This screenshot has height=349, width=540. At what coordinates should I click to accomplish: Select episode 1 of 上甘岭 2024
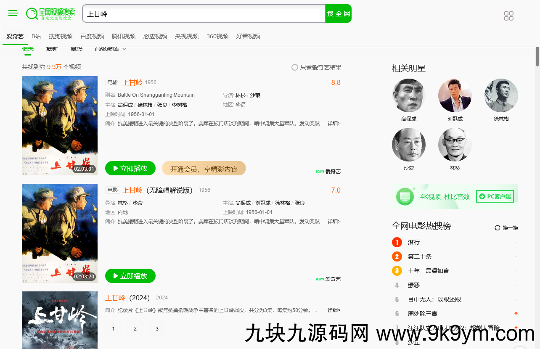113,328
